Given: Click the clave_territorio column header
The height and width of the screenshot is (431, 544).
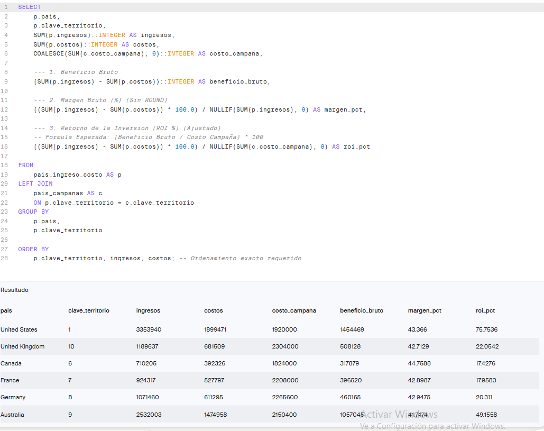Looking at the screenshot, I should pyautogui.click(x=89, y=310).
